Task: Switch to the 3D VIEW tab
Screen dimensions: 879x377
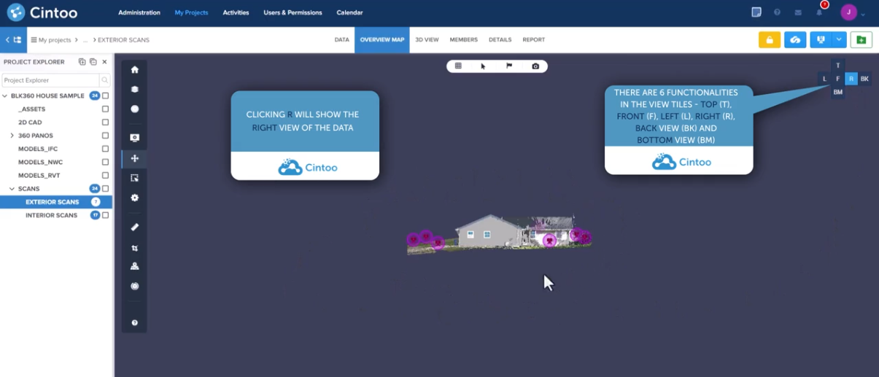Action: coord(427,40)
